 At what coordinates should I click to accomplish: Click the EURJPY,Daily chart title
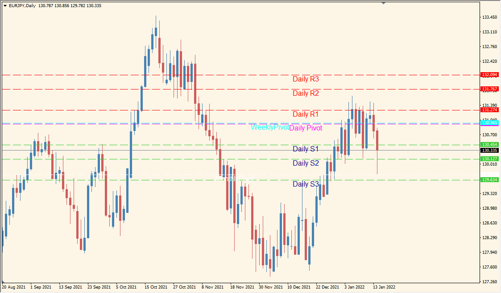[x=22, y=6]
